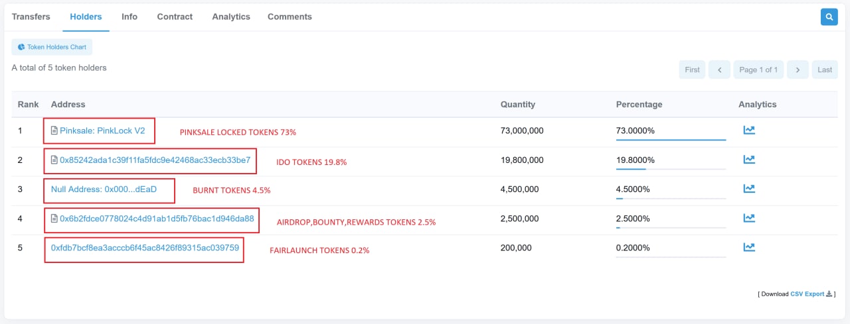The width and height of the screenshot is (850, 324).
Task: Open the Info tab
Action: [129, 17]
